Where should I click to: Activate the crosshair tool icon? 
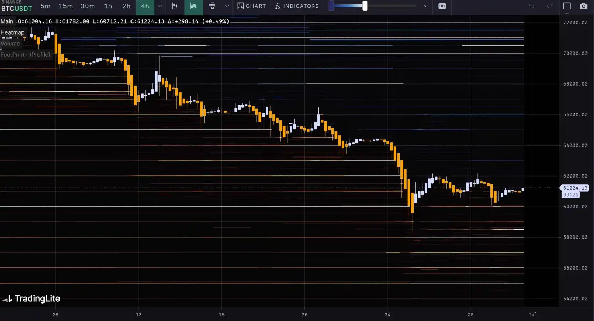pyautogui.click(x=212, y=6)
